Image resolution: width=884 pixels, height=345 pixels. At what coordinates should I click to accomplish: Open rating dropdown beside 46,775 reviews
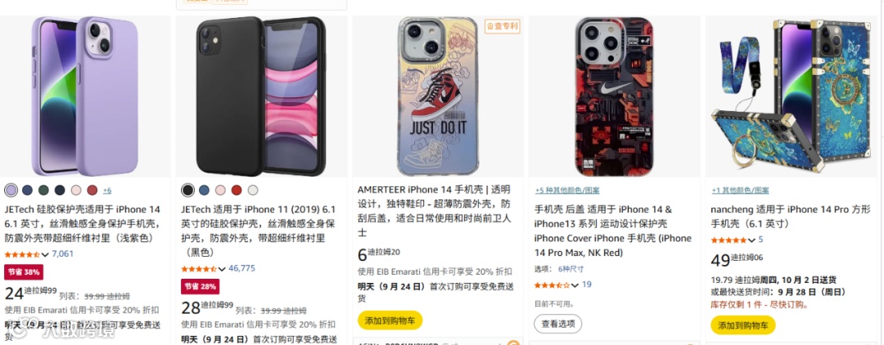(222, 269)
